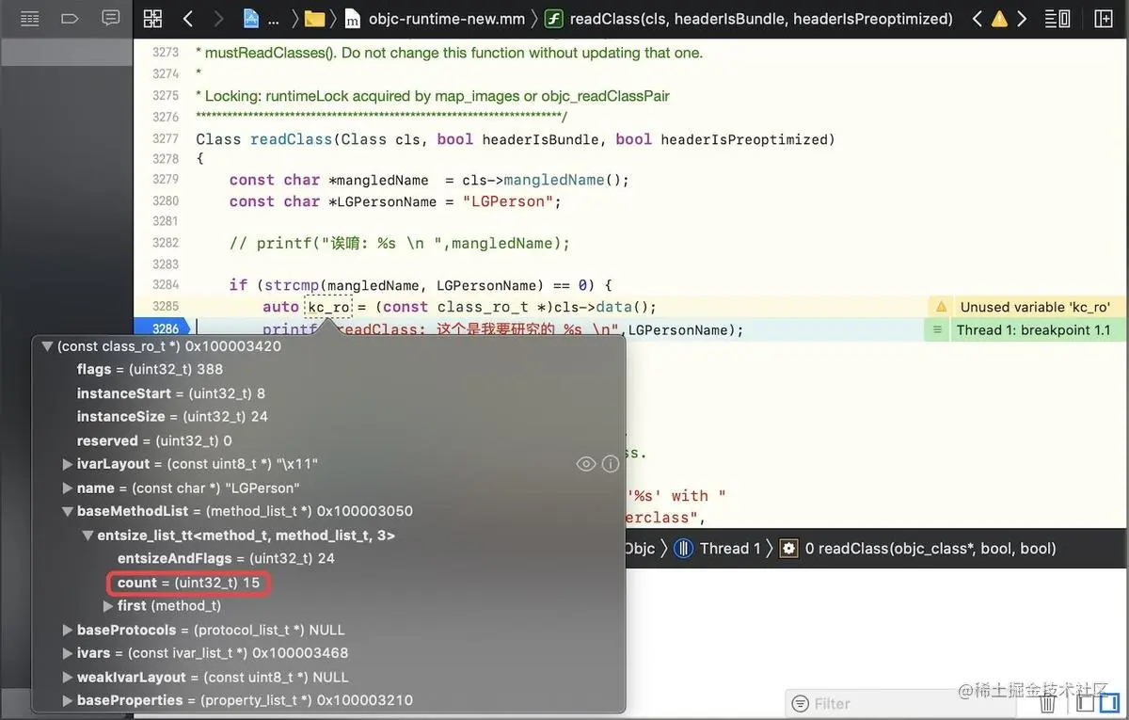This screenshot has width=1129, height=720.
Task: Toggle the variables view pane button
Action: [1086, 703]
